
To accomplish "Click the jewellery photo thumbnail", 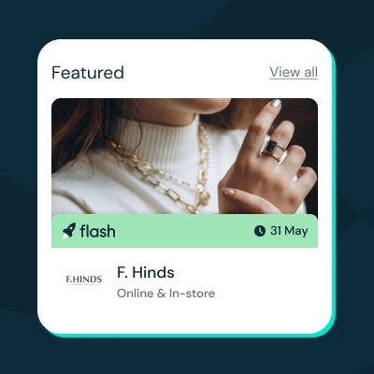I will (184, 156).
